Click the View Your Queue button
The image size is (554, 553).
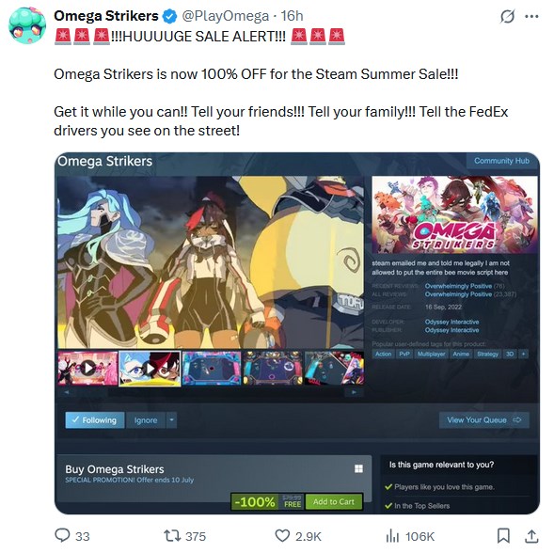coord(484,420)
